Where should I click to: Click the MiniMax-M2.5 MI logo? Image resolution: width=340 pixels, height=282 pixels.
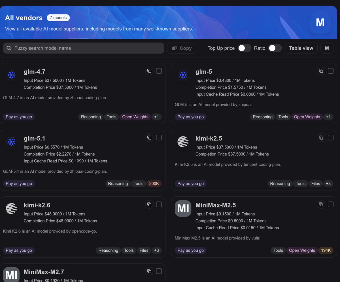(183, 208)
